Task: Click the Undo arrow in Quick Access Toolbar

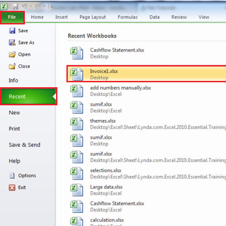Action: [x=24, y=6]
